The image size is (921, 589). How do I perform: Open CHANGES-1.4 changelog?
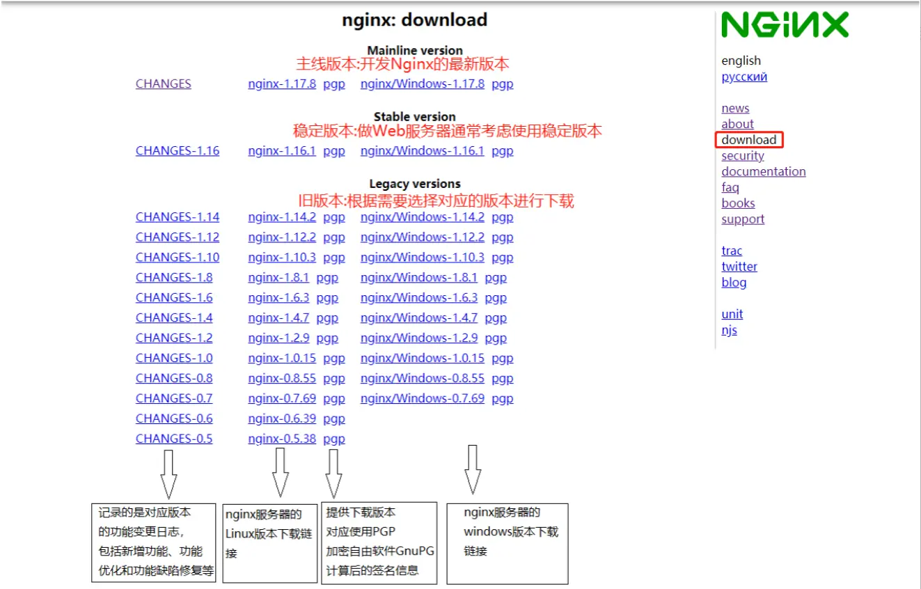[x=174, y=317]
